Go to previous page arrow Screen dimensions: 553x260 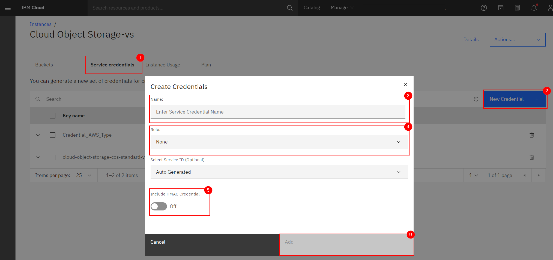(524, 175)
